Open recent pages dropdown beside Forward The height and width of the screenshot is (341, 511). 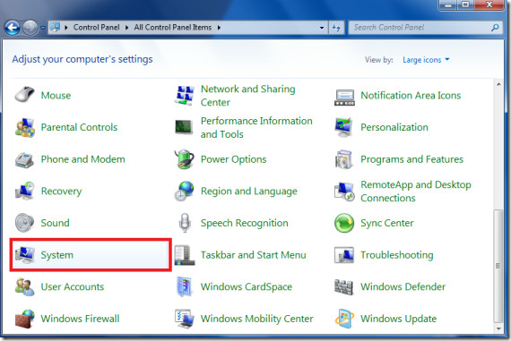(43, 28)
